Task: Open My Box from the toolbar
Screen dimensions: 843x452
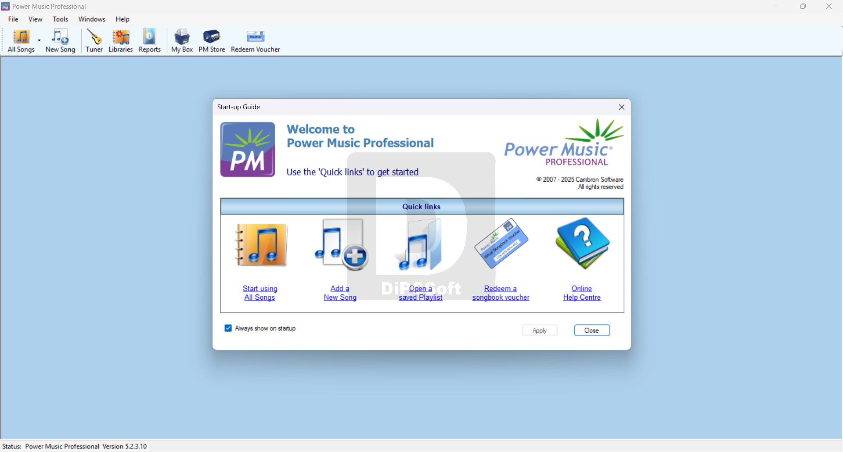Action: 182,41
